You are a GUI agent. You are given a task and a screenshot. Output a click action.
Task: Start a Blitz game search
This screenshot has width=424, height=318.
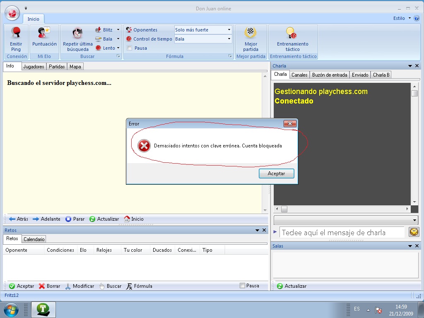tap(104, 30)
